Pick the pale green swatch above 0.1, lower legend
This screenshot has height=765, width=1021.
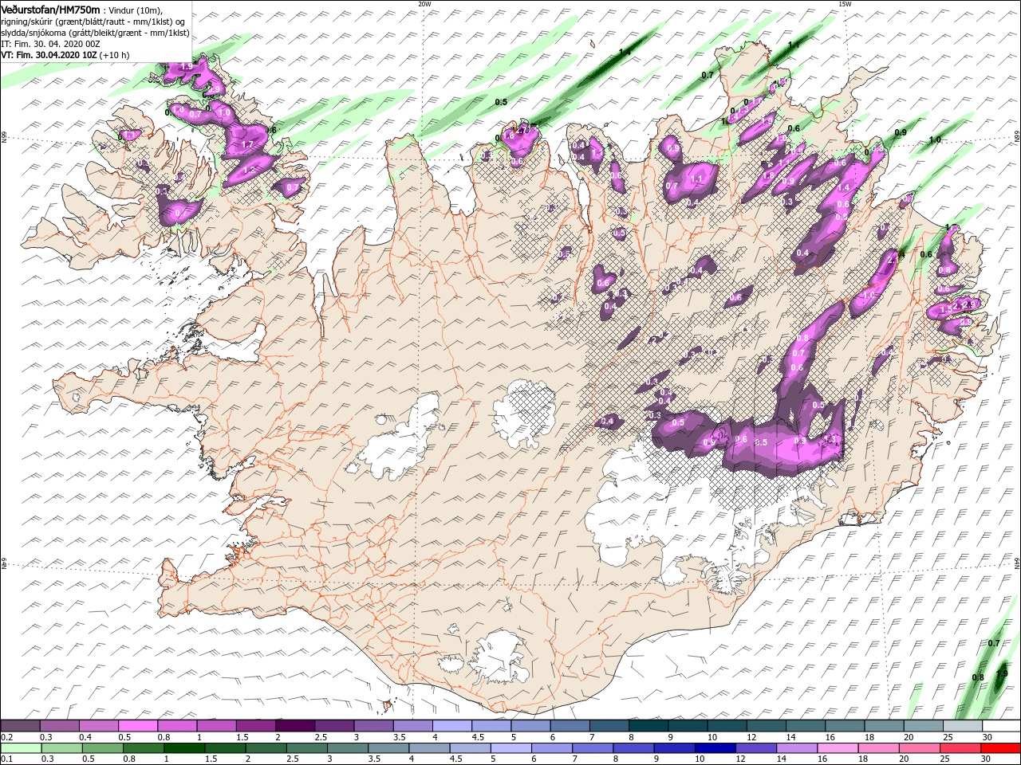click(20, 748)
